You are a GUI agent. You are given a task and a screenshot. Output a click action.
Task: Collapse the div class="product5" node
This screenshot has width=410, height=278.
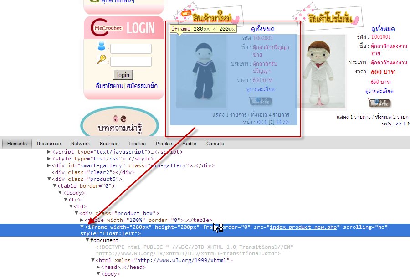pos(49,179)
